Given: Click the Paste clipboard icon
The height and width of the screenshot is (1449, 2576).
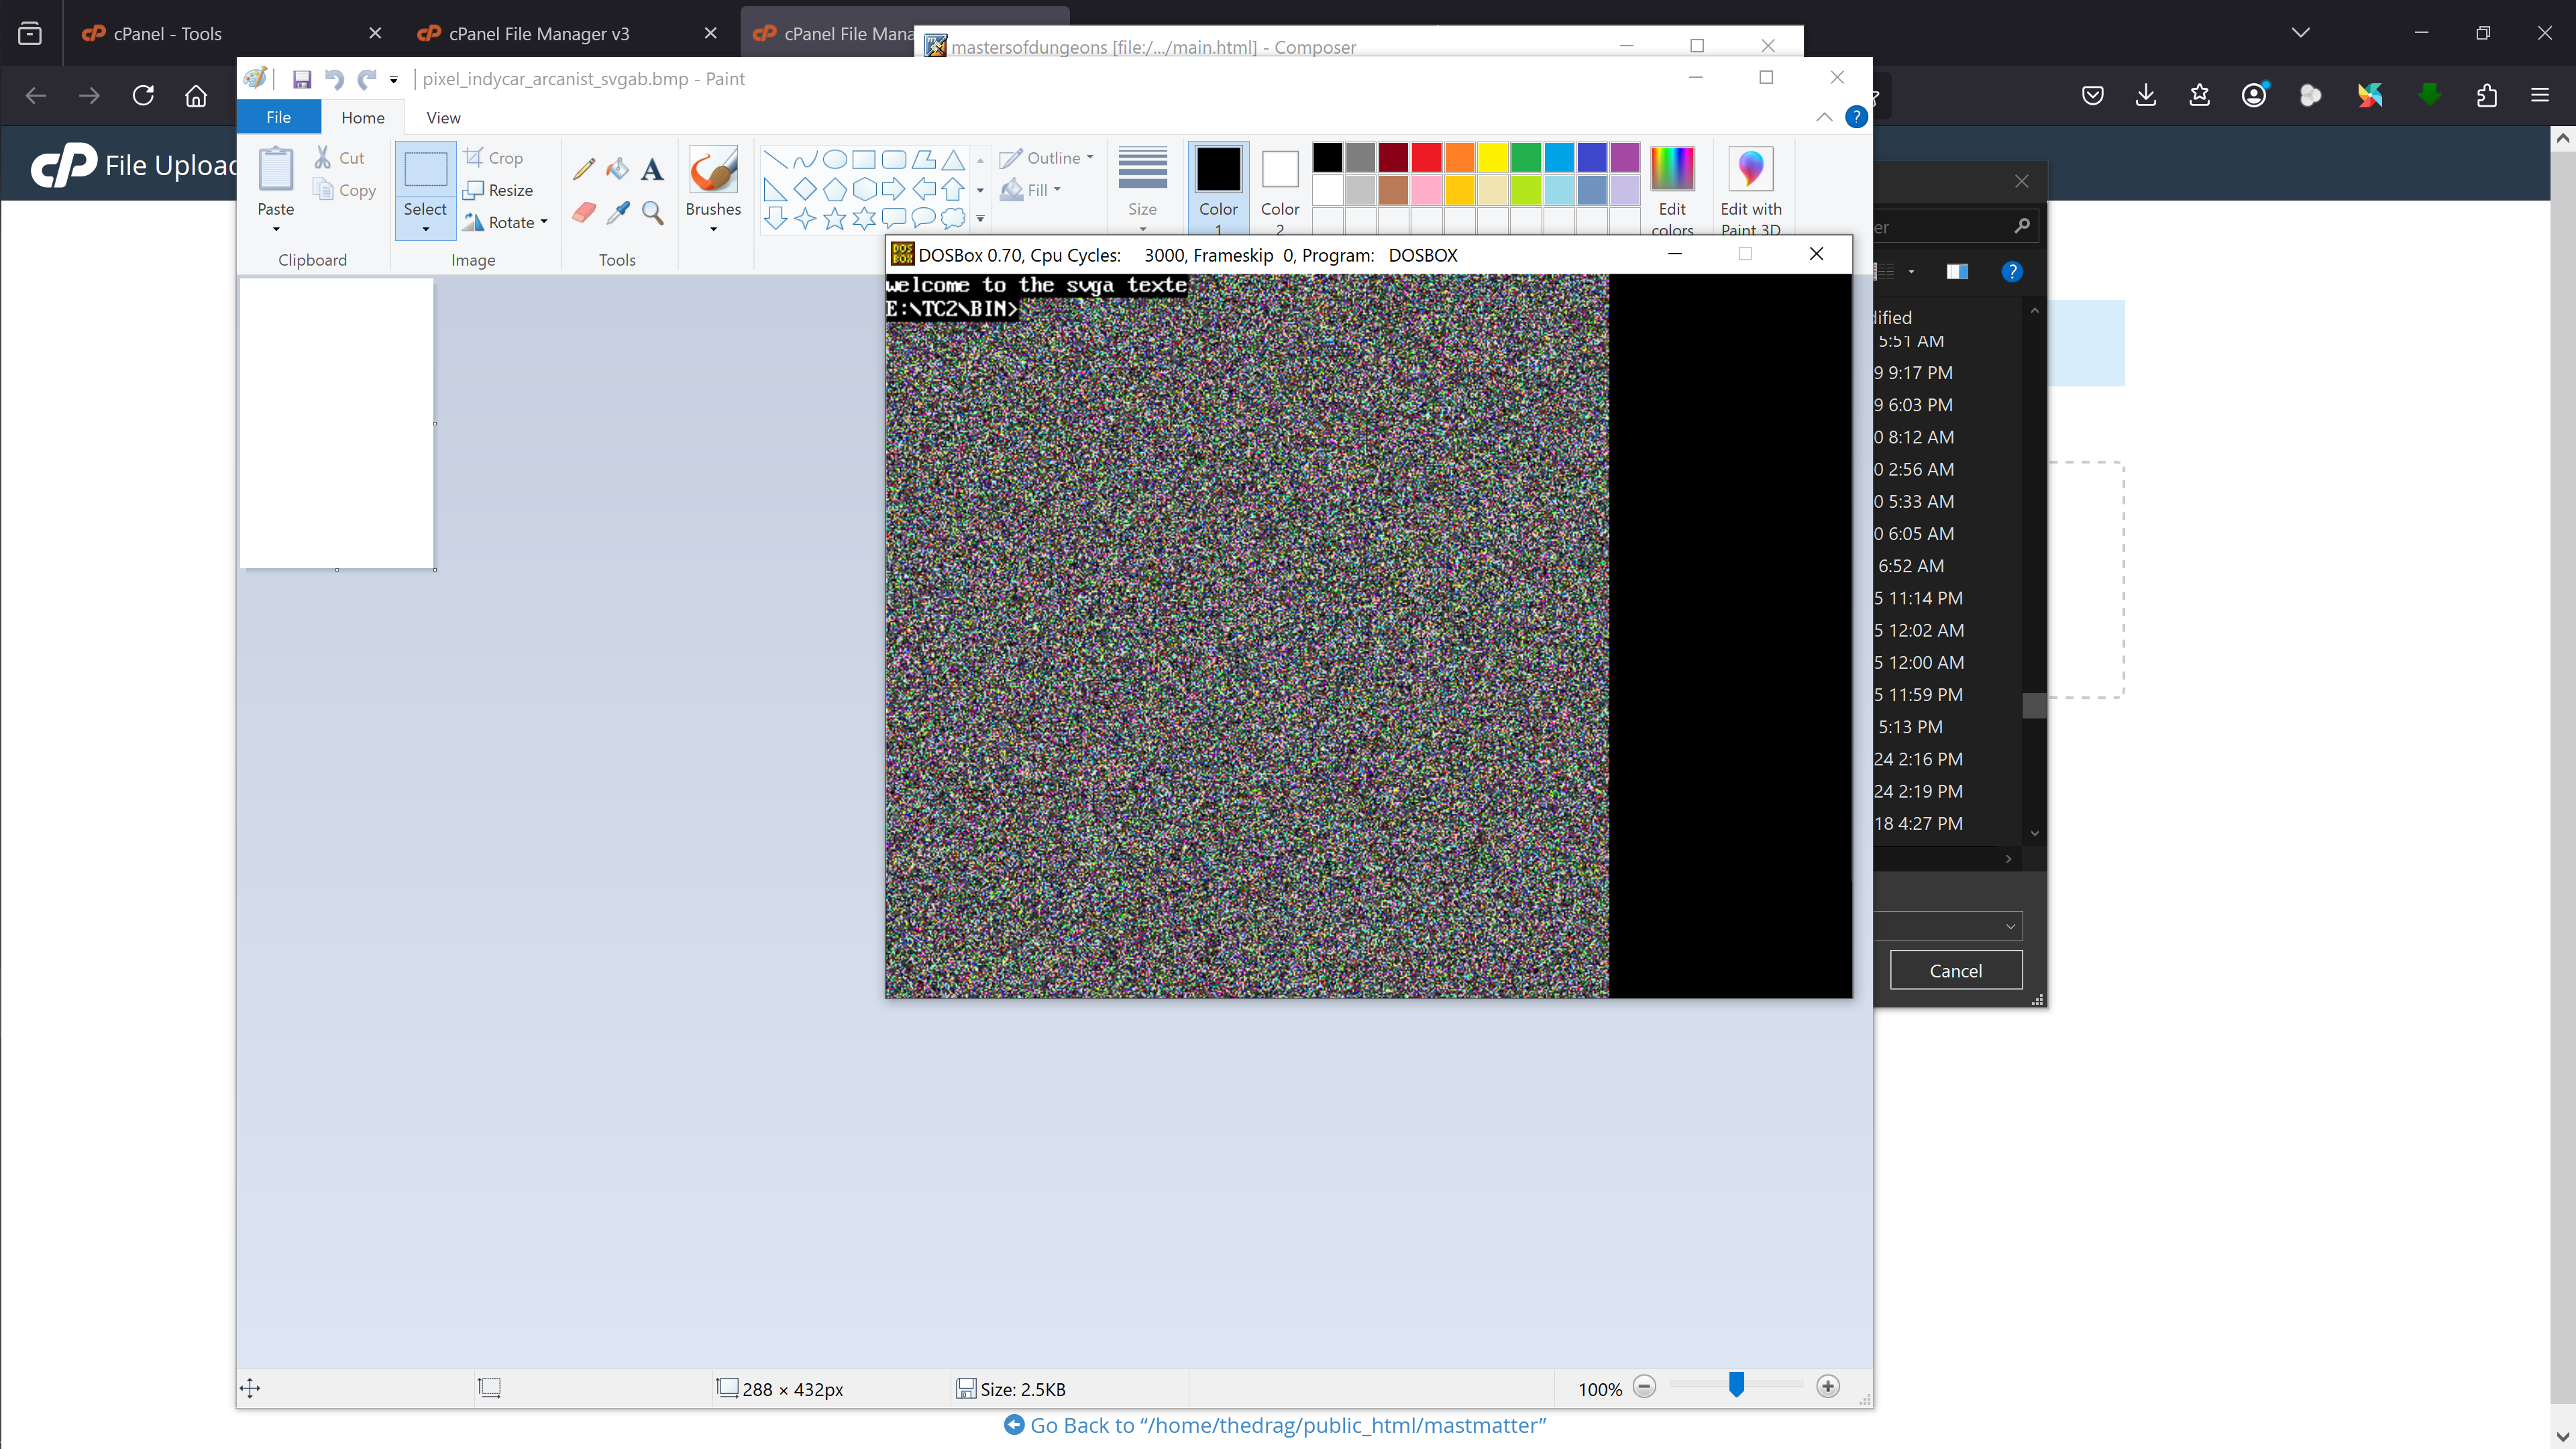Looking at the screenshot, I should click(x=275, y=170).
